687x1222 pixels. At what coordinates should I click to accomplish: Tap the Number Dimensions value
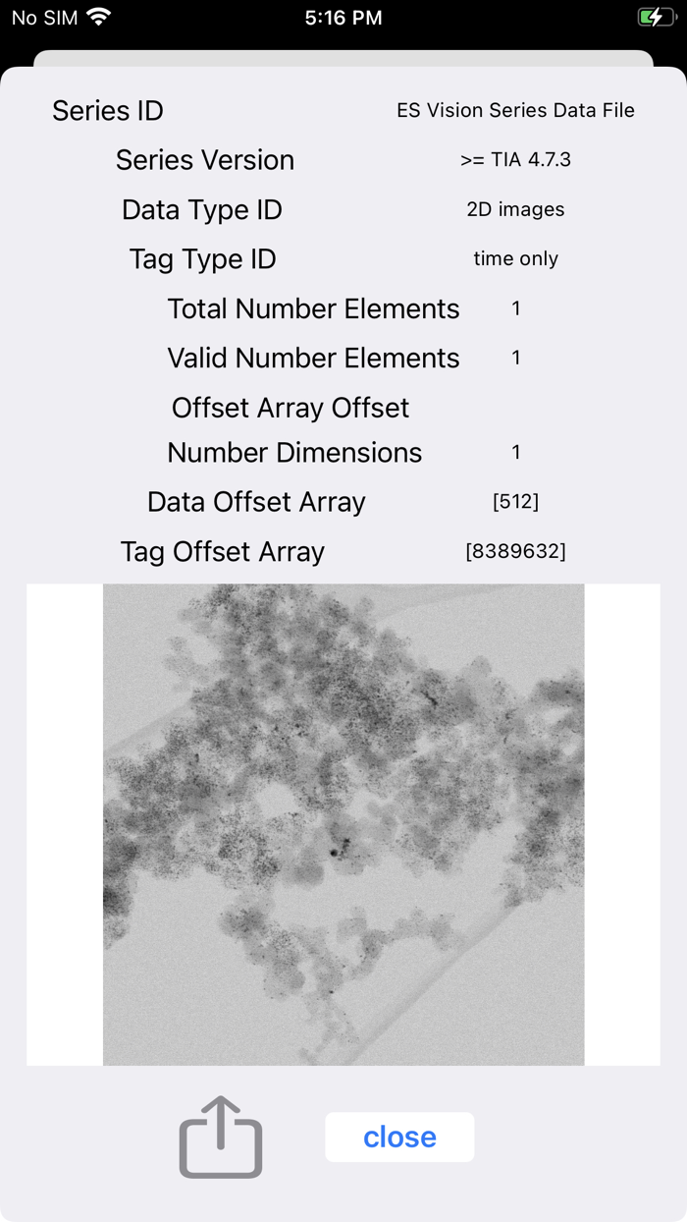coord(515,452)
